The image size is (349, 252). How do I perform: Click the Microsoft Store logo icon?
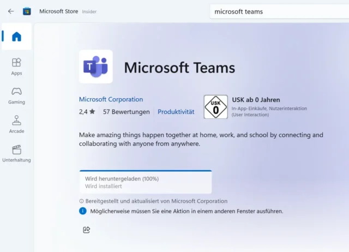(27, 11)
